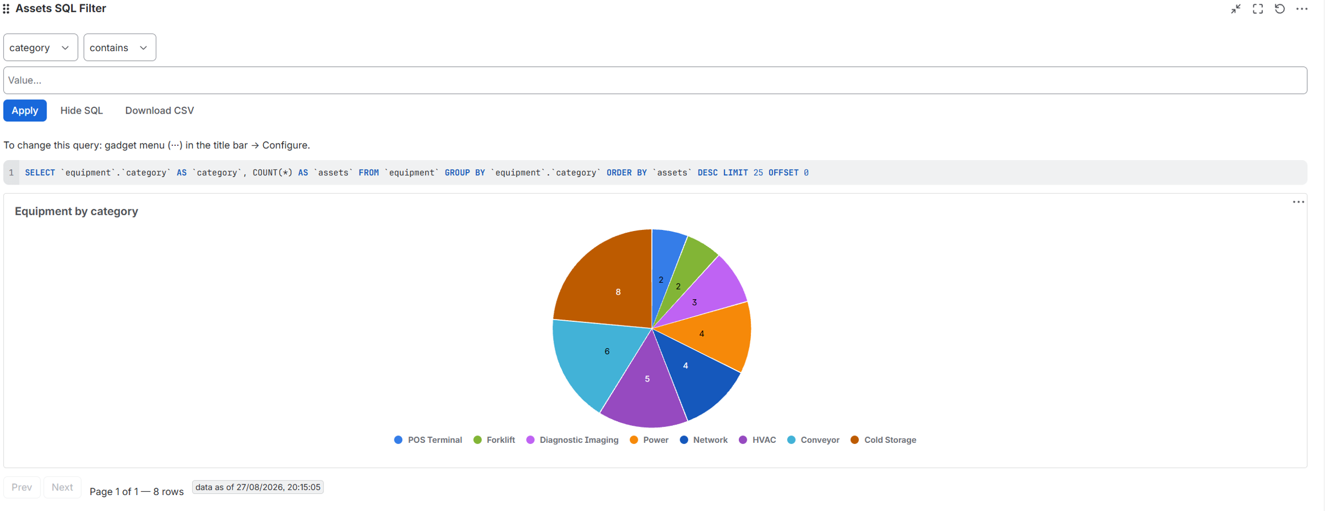Screen dimensions: 1335x511
Task: Click Hide SQL
Action: click(82, 111)
